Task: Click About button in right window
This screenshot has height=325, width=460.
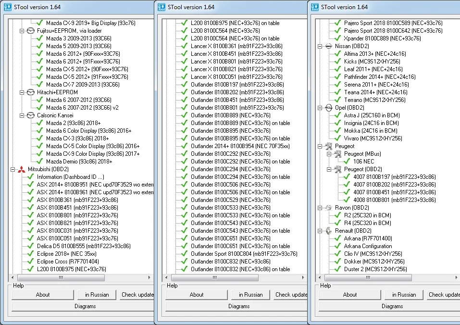Action: [x=350, y=295]
